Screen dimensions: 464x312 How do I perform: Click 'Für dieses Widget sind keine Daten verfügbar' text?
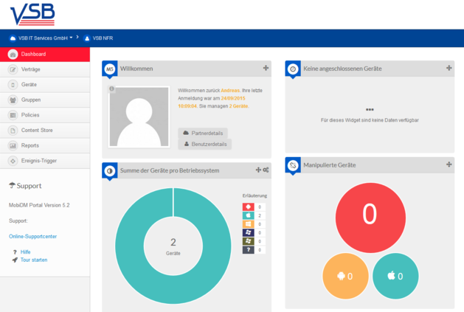370,120
